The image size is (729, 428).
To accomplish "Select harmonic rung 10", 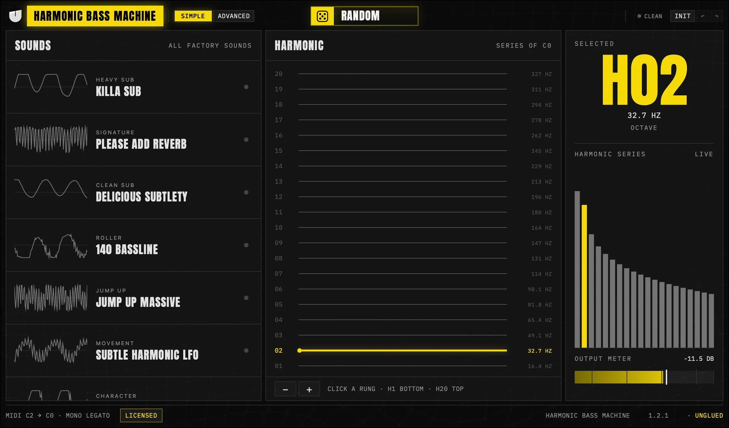I will click(402, 227).
